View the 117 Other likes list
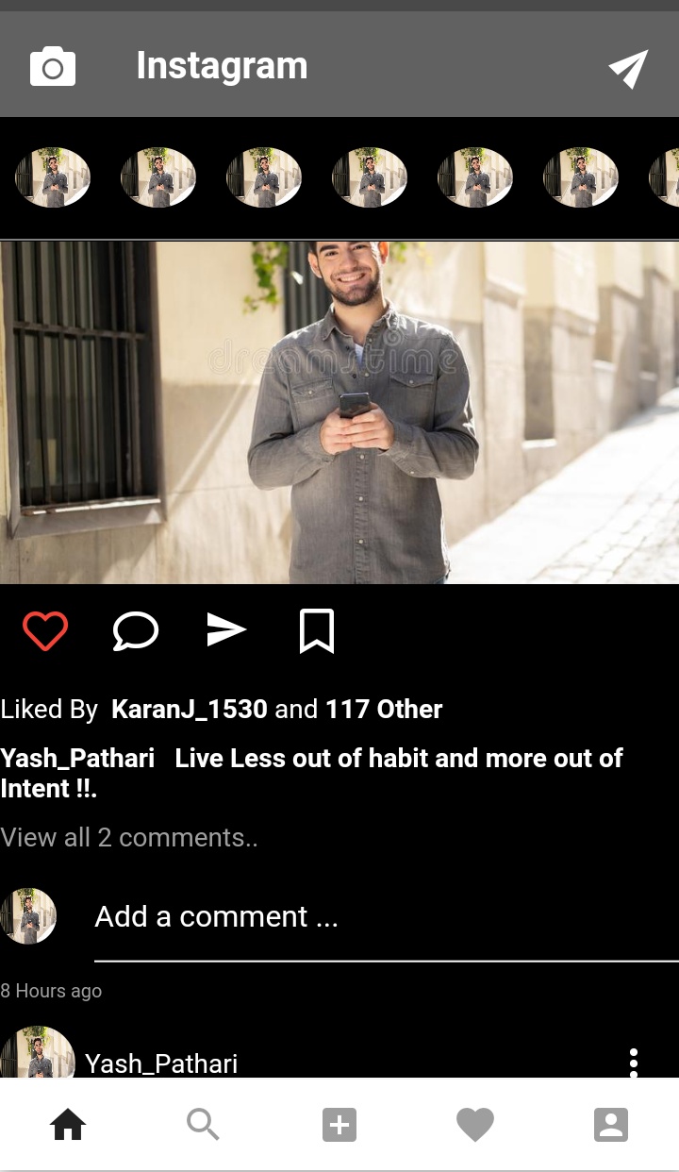This screenshot has height=1172, width=679. point(384,710)
